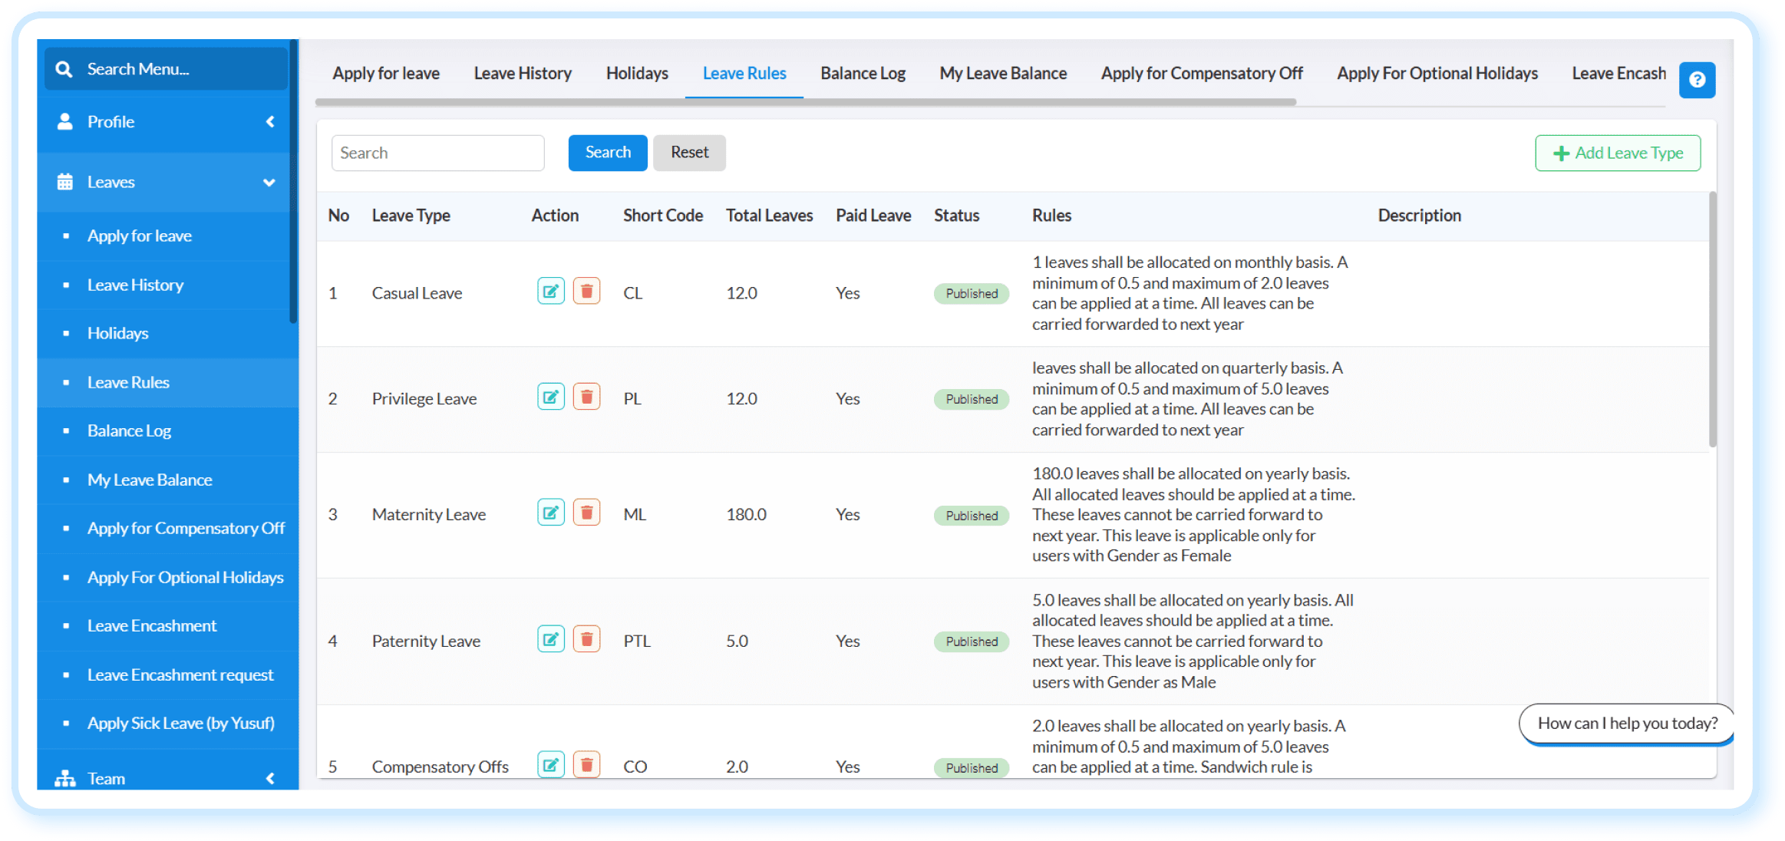Delete the Casual Leave rule
1785x841 pixels.
[x=586, y=292]
